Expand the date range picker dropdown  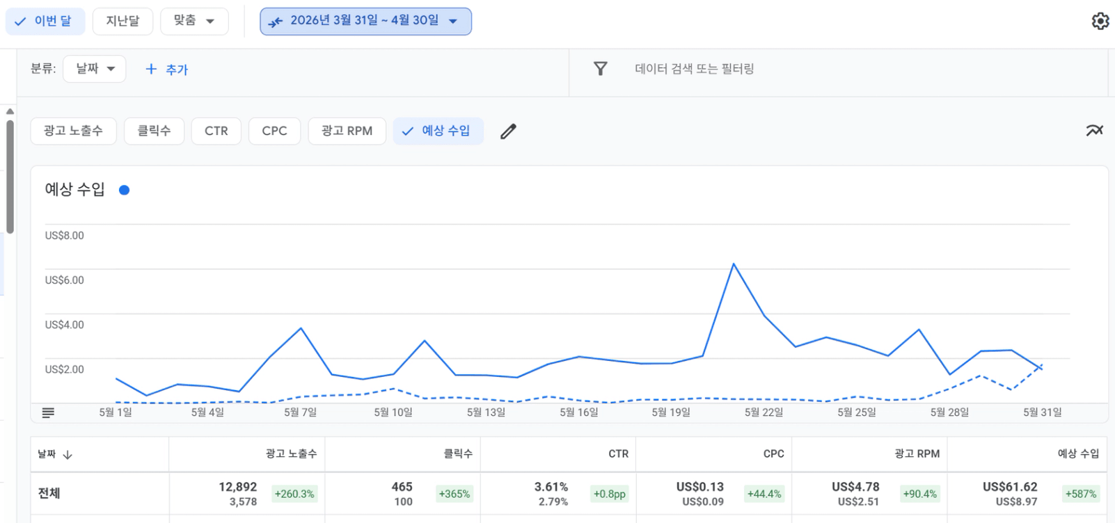click(x=365, y=21)
